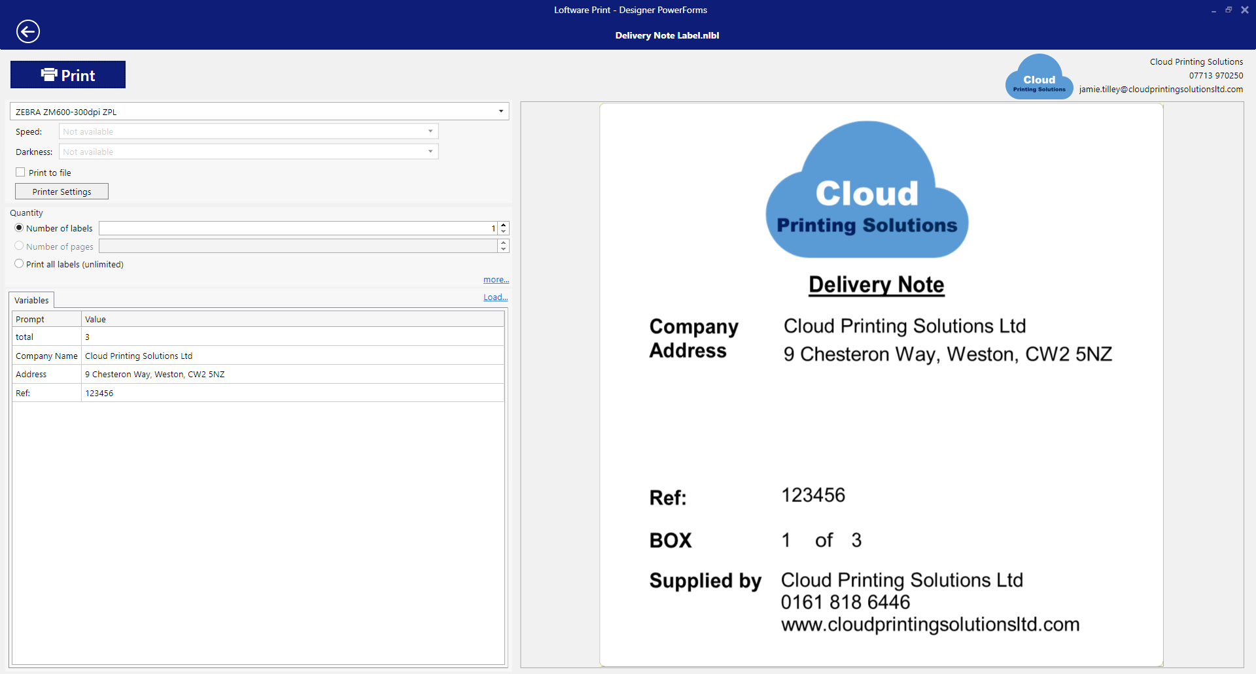Click the Address prompt cell
This screenshot has height=674, width=1256.
point(46,374)
